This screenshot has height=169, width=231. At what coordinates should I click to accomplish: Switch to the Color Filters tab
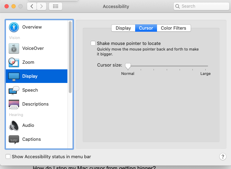click(x=173, y=28)
